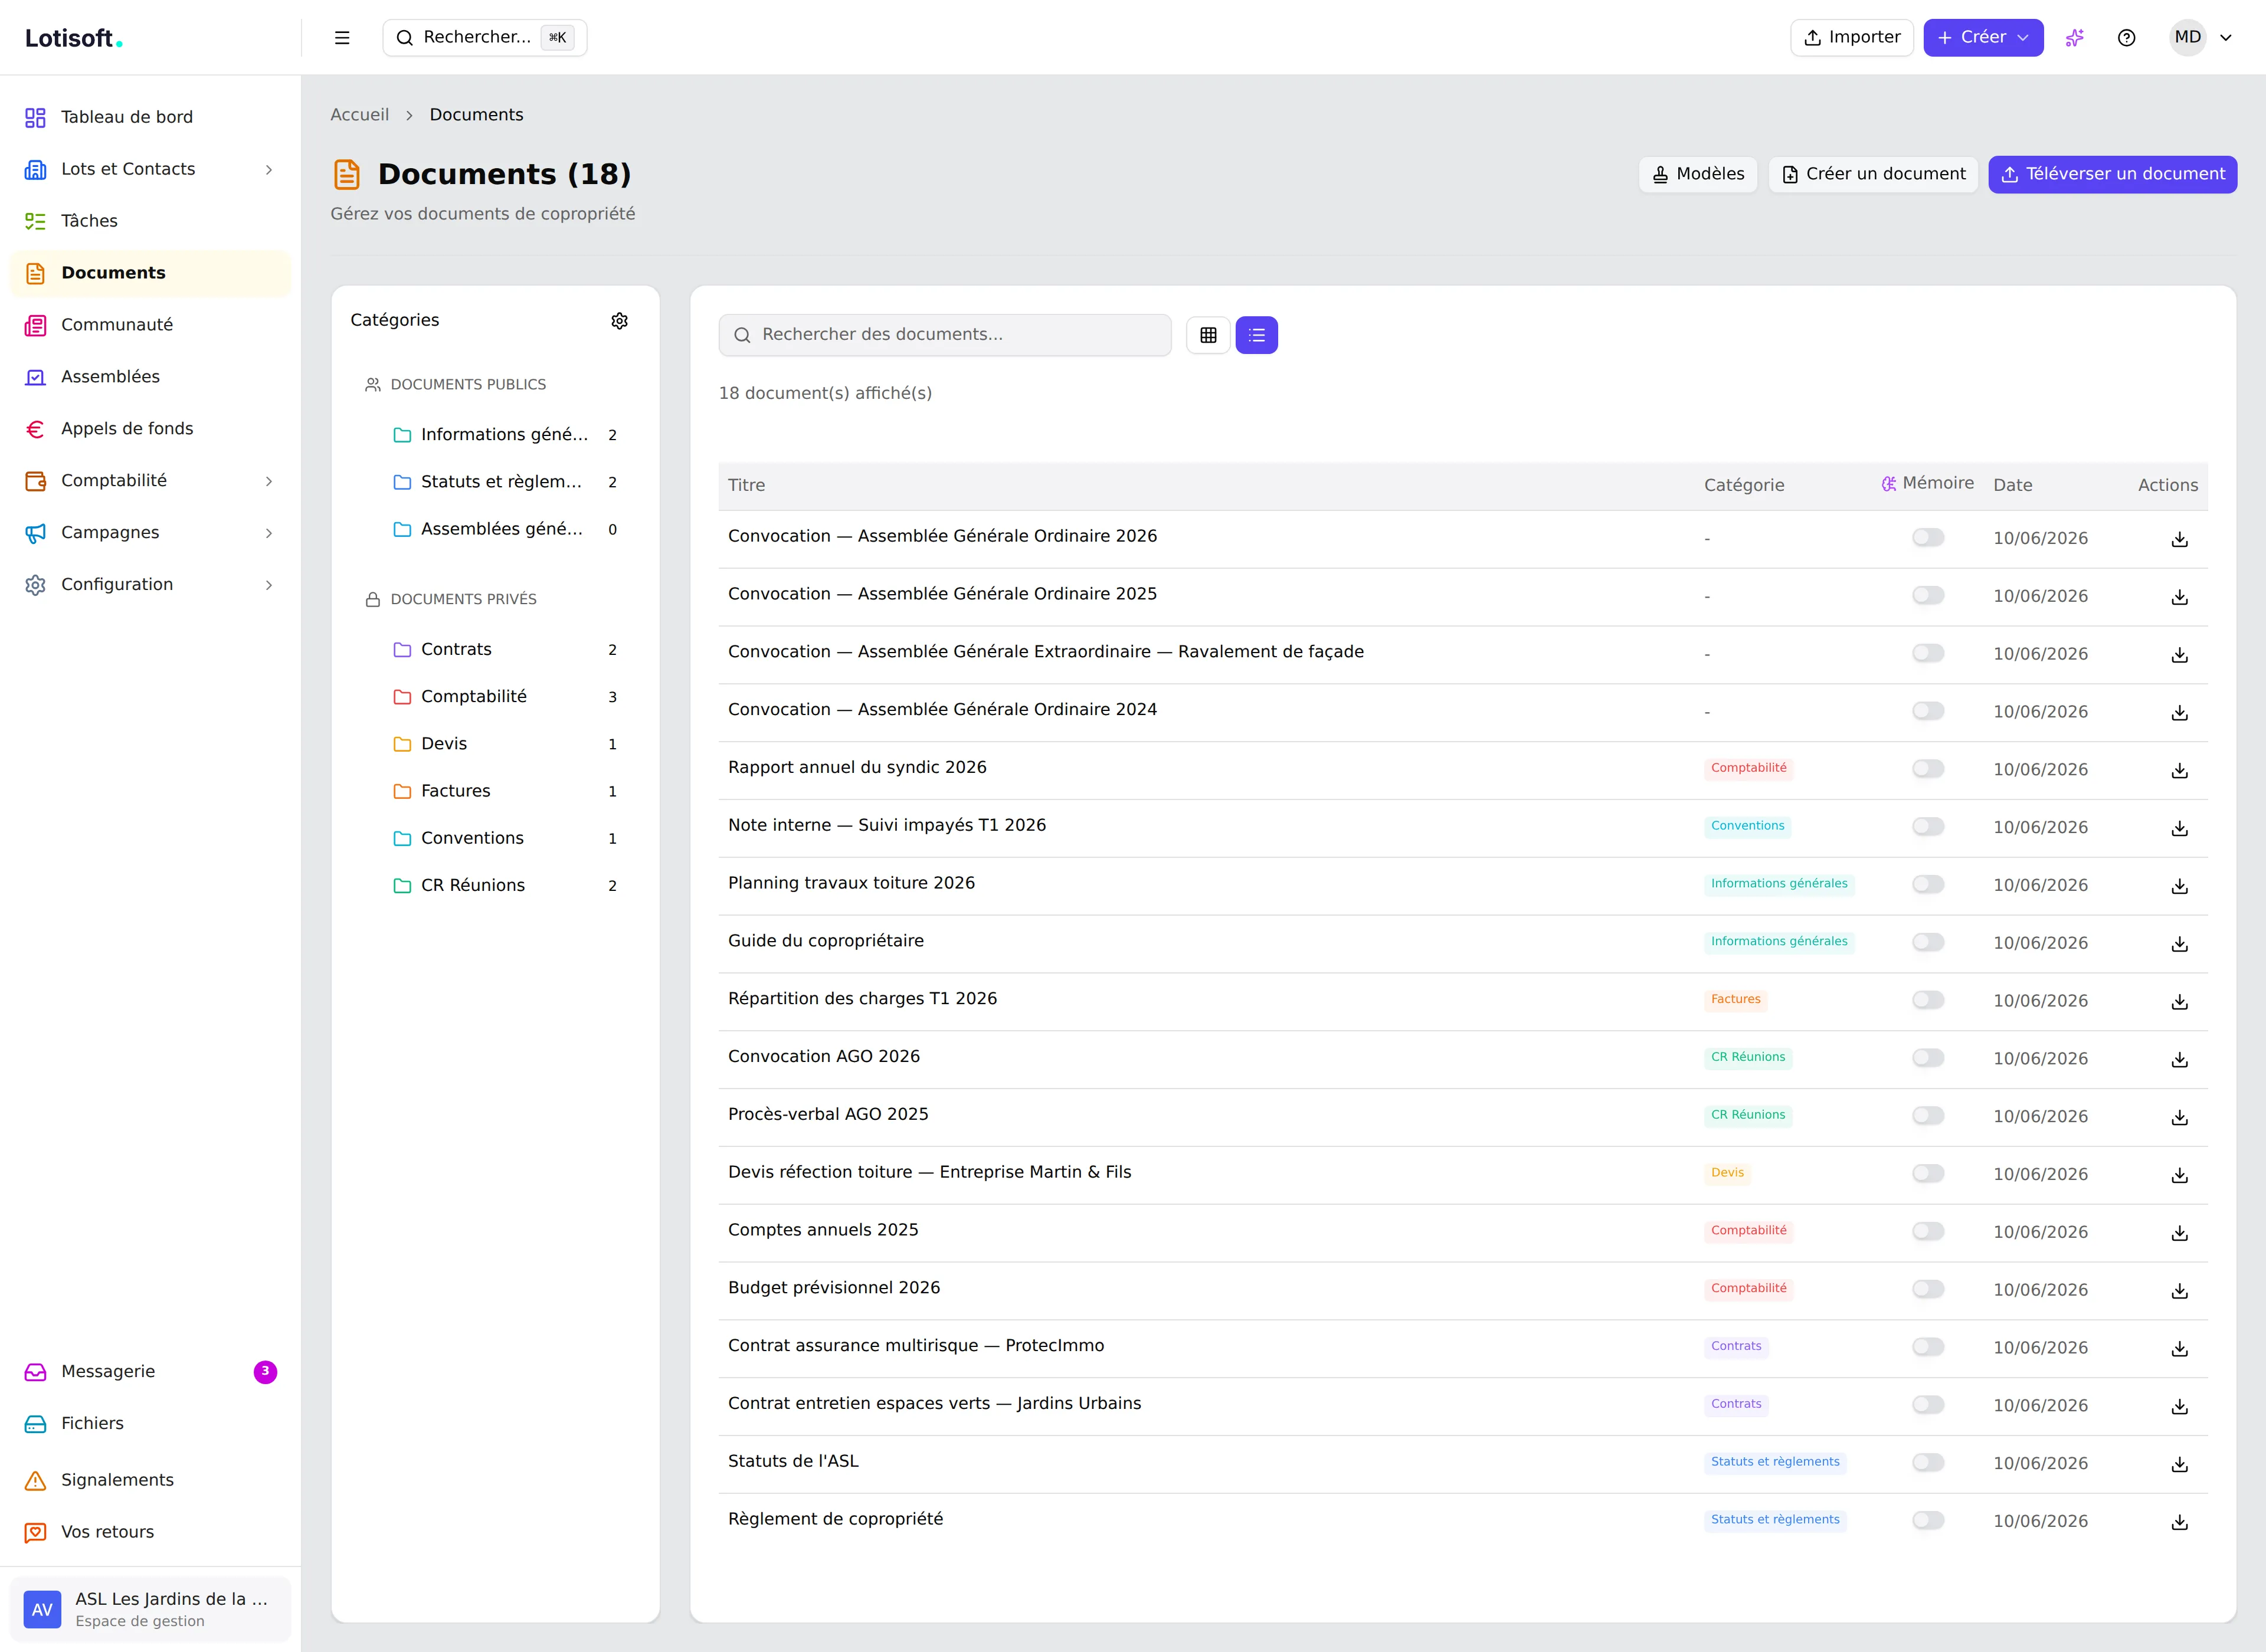Image resolution: width=2266 pixels, height=1652 pixels.
Task: Select Informations générales public category
Action: click(505, 435)
